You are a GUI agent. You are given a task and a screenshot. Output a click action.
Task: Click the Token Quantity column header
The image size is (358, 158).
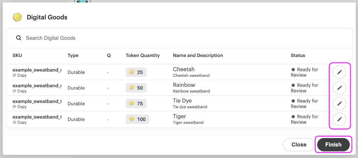(143, 56)
